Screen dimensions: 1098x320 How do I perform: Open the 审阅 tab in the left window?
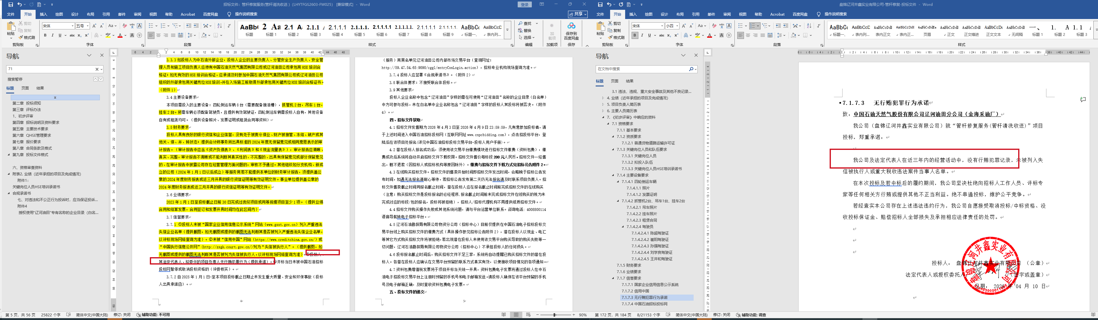(x=137, y=14)
